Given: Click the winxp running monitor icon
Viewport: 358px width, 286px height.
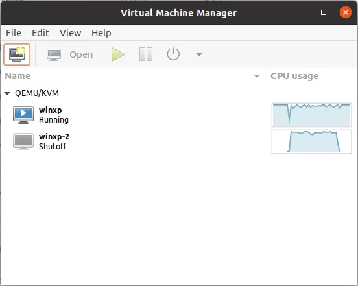Looking at the screenshot, I should tap(23, 115).
